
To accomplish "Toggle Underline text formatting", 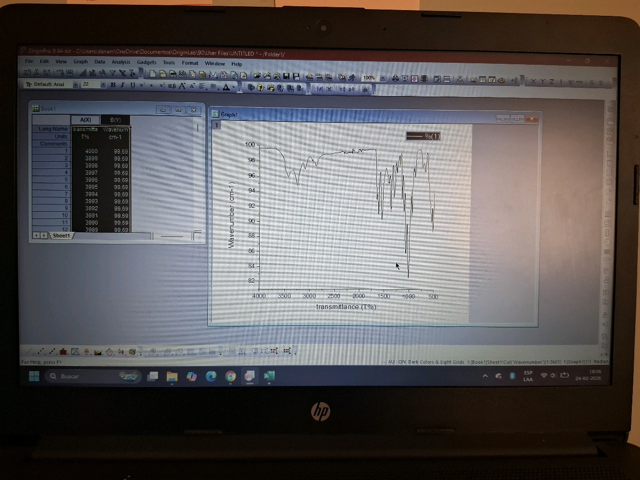I will 133,85.
